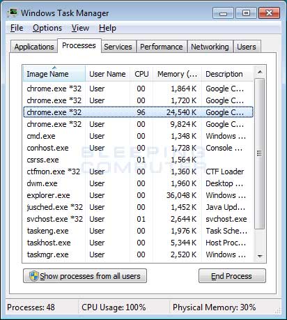The height and width of the screenshot is (320, 287).
Task: Click the Java Upd... description
Action: [226, 207]
